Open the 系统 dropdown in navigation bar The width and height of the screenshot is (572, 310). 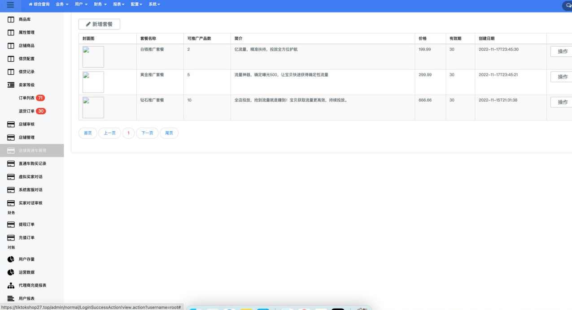point(154,4)
